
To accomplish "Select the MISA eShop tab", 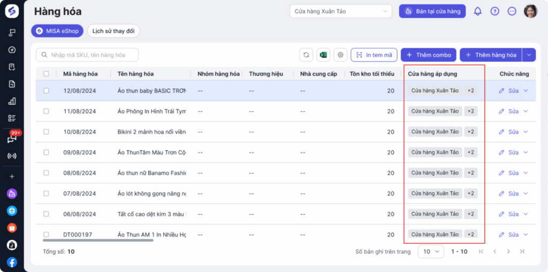I will tap(57, 31).
